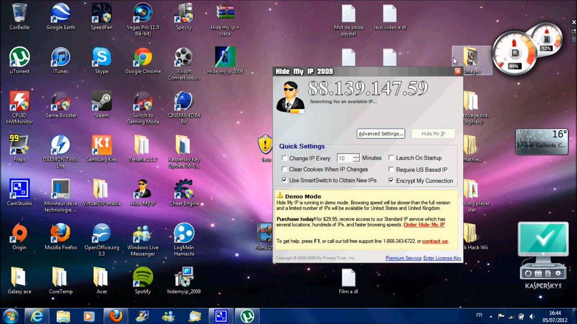This screenshot has width=577, height=324.
Task: Switch to Firefox on the taskbar
Action: 115,316
